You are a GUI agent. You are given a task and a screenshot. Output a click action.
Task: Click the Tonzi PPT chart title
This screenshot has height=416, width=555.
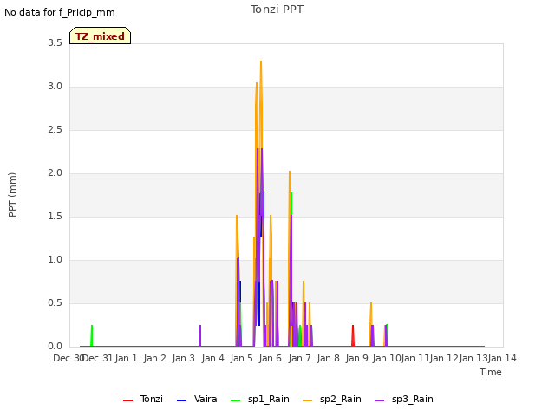click(277, 10)
